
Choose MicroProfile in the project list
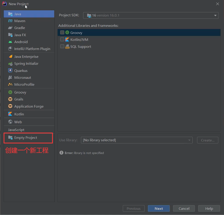pos(29,84)
